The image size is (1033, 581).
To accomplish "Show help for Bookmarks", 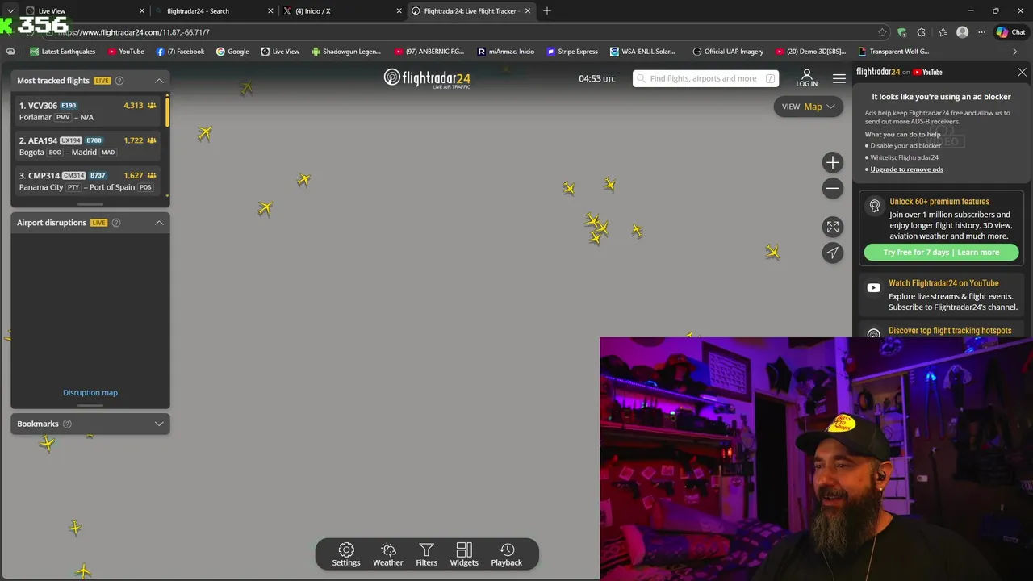I will pyautogui.click(x=67, y=424).
